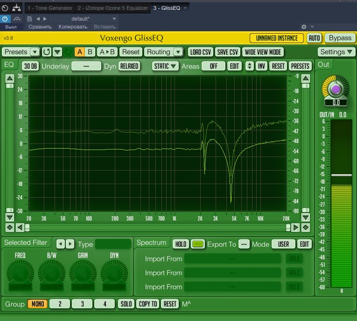Click the EQ RESET button
This screenshot has height=321, width=357.
click(x=278, y=66)
